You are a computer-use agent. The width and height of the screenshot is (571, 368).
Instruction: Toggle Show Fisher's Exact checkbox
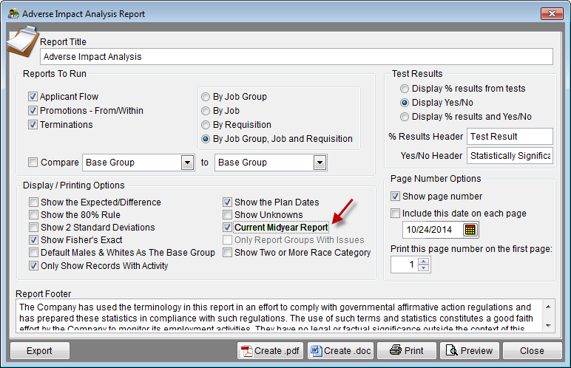coord(33,240)
